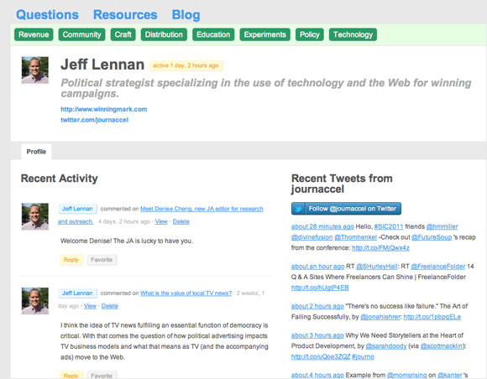Open the Technology category tag

(x=353, y=34)
